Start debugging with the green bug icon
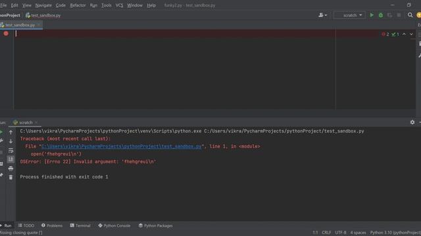421x236 pixels. [381, 15]
